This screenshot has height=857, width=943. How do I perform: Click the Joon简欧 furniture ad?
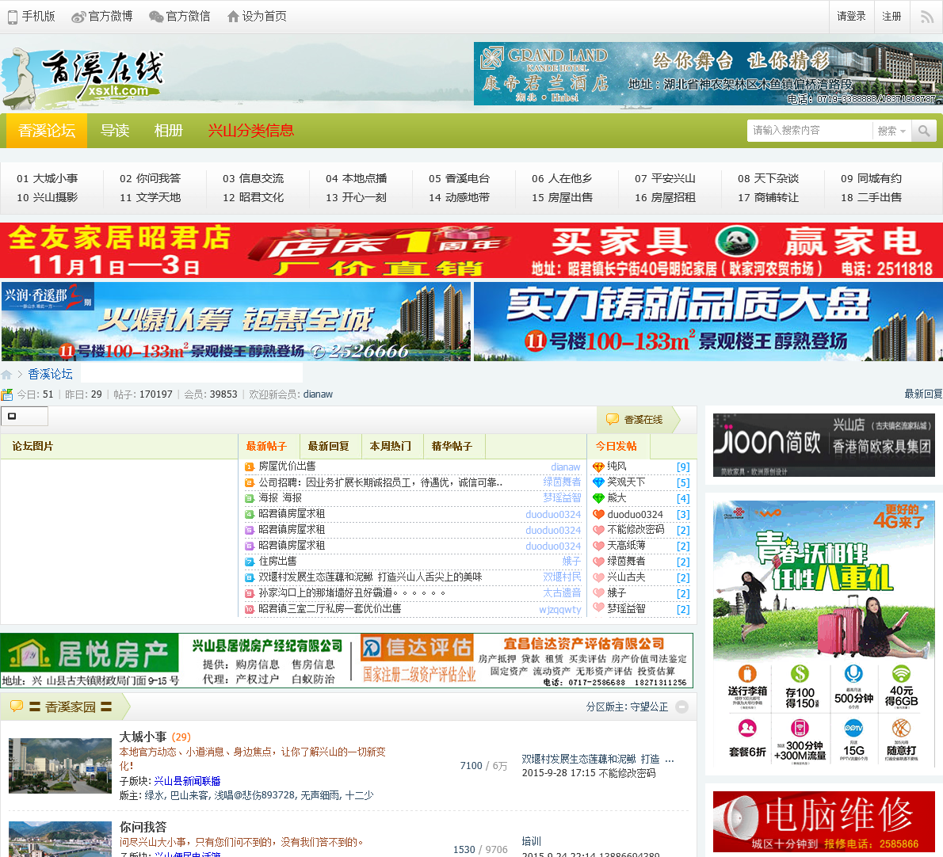click(x=824, y=444)
